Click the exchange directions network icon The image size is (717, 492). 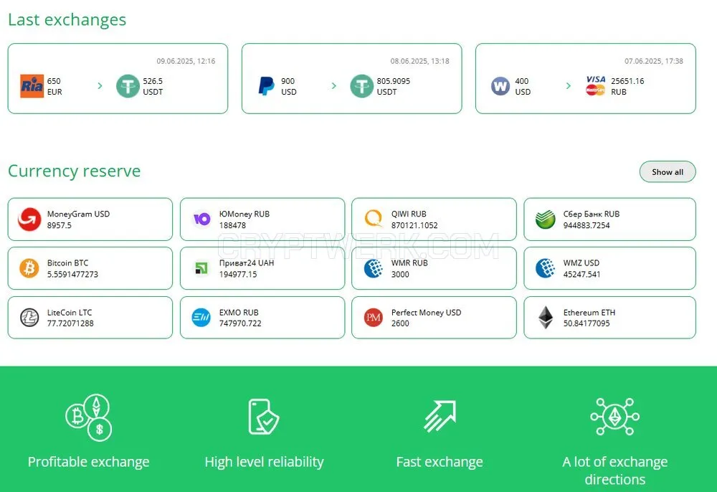pos(615,417)
